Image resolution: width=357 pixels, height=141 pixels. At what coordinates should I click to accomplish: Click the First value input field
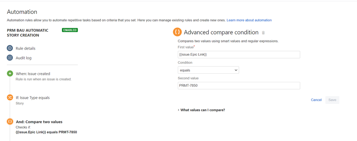coord(239,54)
